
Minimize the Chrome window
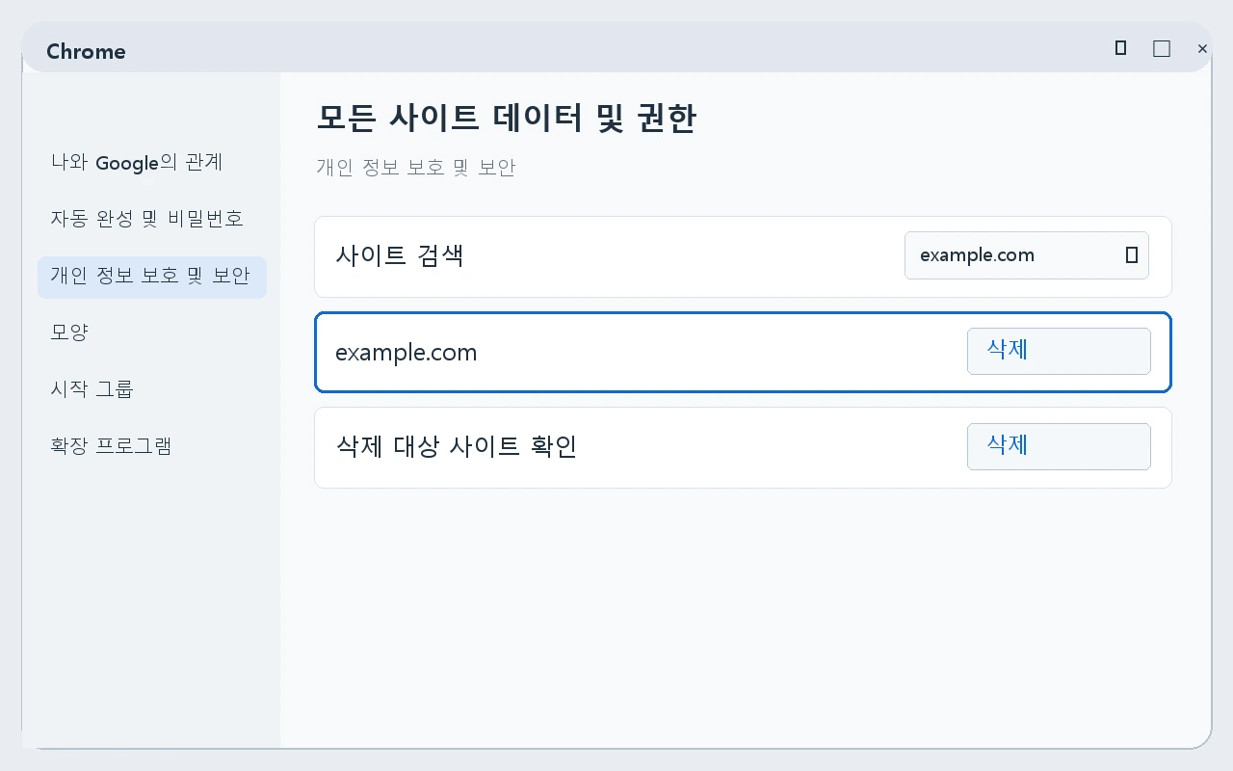pyautogui.click(x=1120, y=48)
